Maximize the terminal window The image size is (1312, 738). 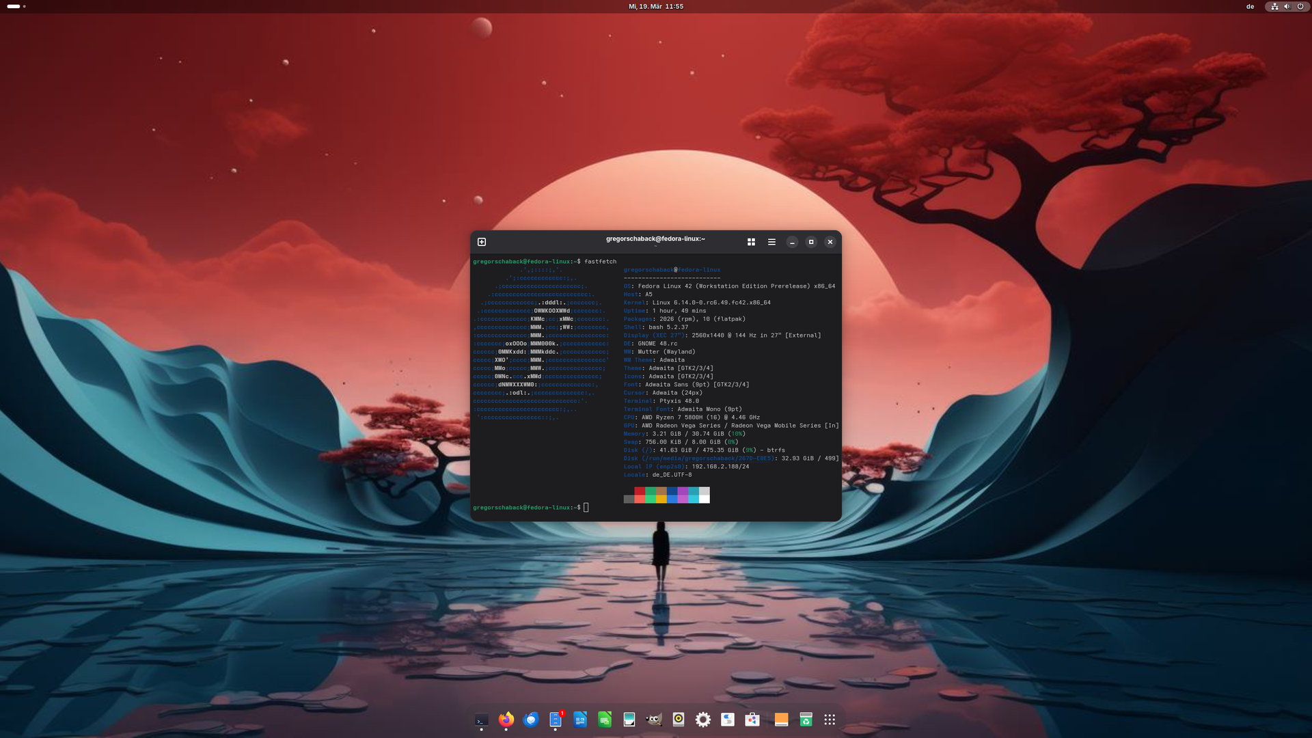[x=811, y=242]
